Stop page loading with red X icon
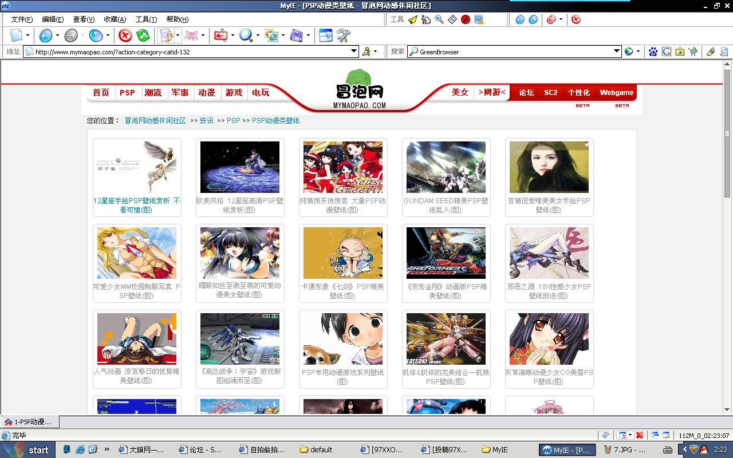The width and height of the screenshot is (733, 458). point(125,35)
